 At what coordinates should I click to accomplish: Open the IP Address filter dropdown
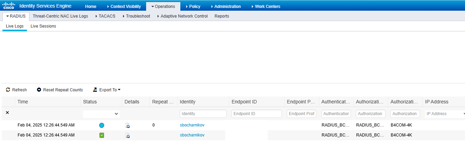445,114
